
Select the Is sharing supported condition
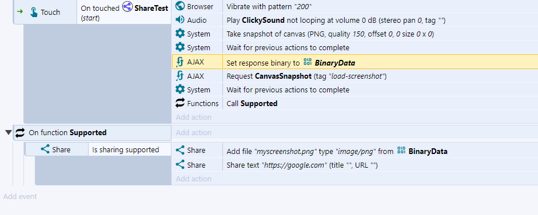(126, 149)
